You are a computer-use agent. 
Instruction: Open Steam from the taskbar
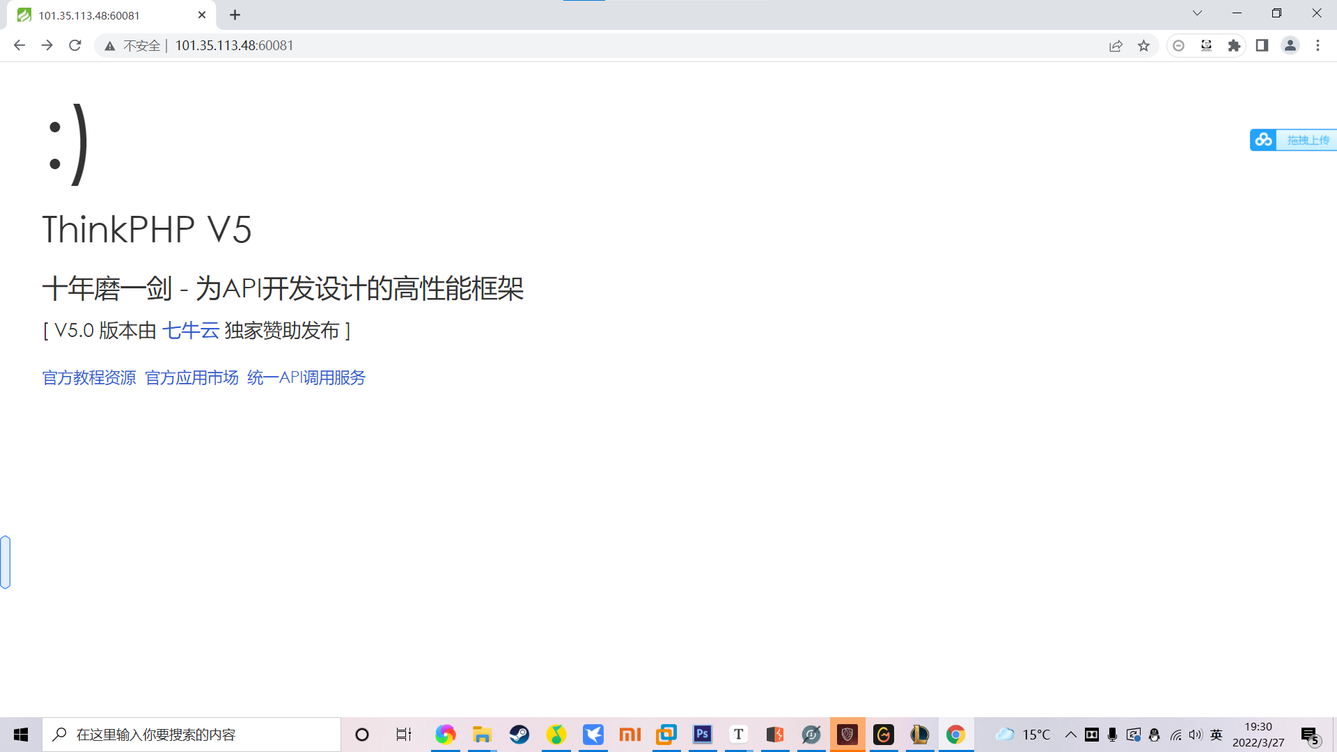(519, 735)
